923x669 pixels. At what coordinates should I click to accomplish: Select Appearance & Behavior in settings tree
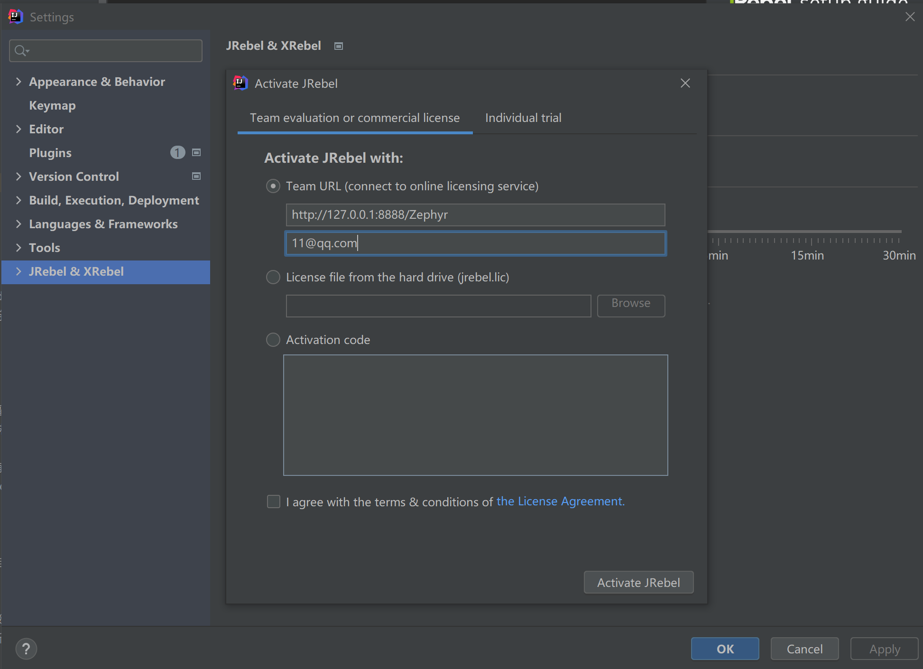[x=97, y=82]
